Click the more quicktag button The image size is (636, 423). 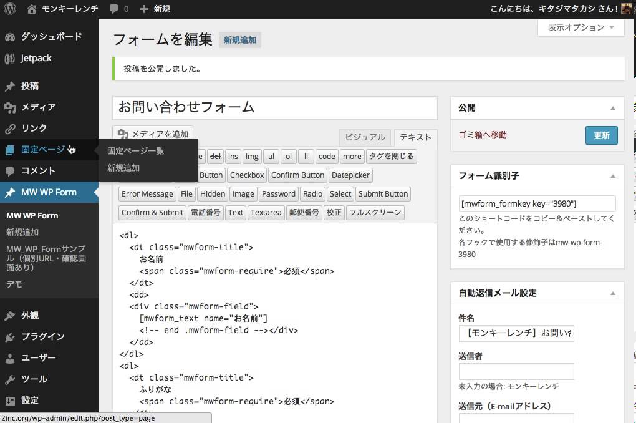click(352, 157)
